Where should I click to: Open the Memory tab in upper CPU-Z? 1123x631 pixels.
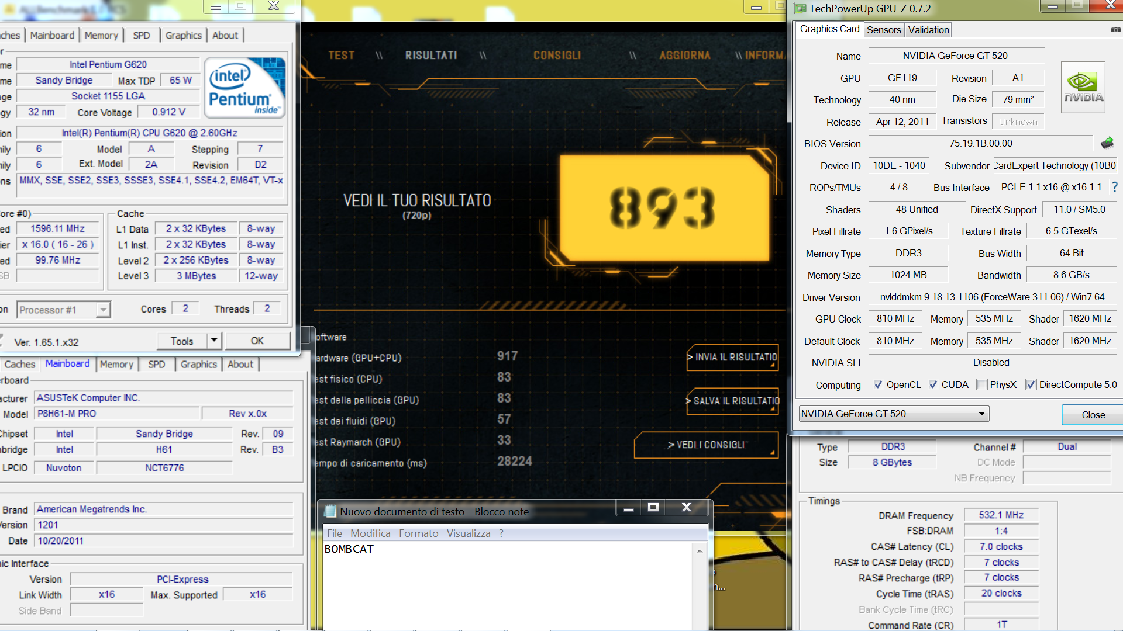101,36
